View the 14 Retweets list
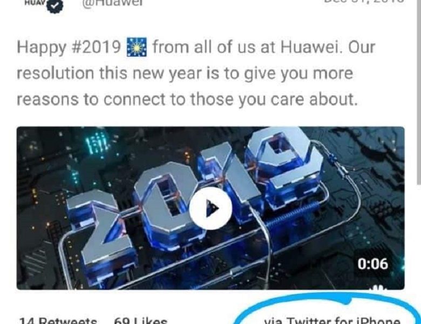The height and width of the screenshot is (324, 421). (x=58, y=321)
